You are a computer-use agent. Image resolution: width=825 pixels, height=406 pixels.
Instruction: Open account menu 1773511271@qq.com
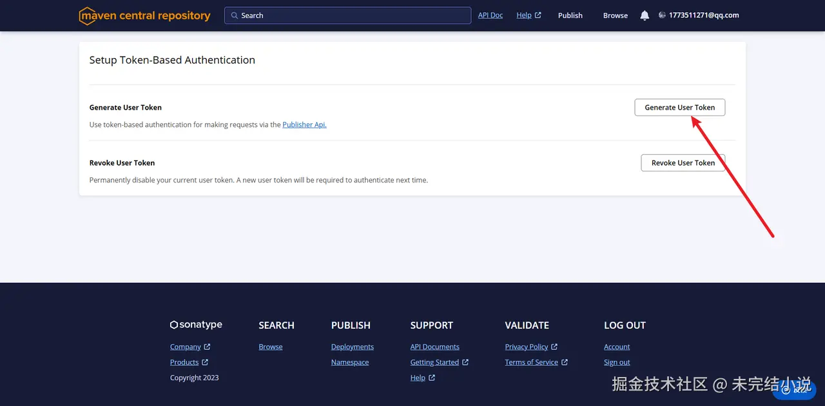704,15
